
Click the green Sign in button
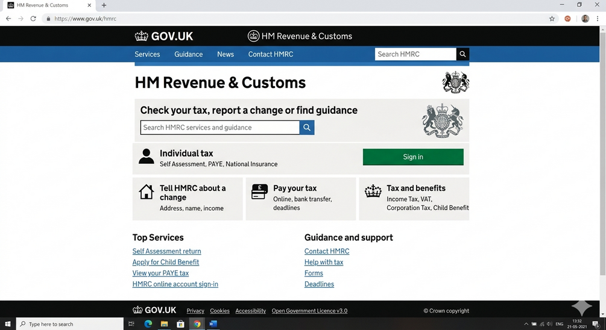413,157
